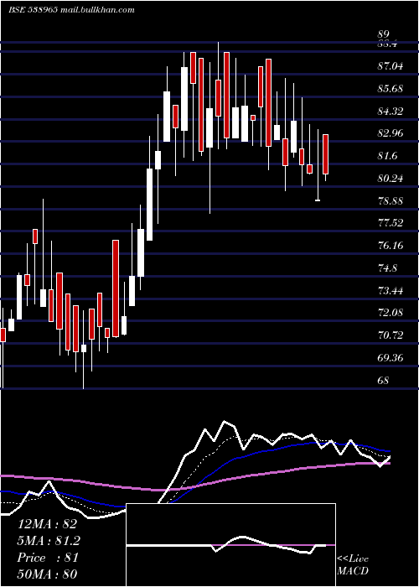This screenshot has width=419, height=587.
Task: Click the 84.32 price axis label
Action: 391,112
